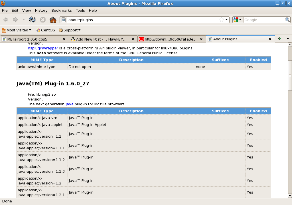Reload the current page

coord(32,19)
